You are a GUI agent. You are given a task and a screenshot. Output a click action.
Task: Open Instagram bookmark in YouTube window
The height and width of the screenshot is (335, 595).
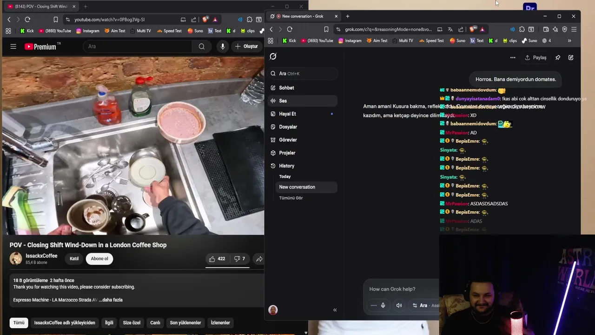click(x=88, y=31)
